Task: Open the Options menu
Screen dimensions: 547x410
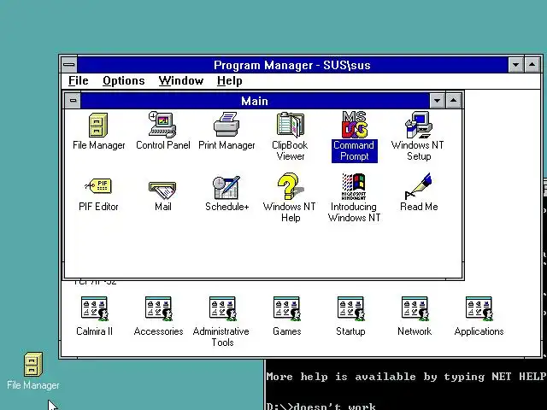Action: pos(123,81)
